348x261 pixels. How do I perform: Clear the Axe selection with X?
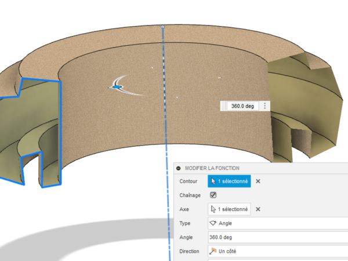pyautogui.click(x=258, y=209)
